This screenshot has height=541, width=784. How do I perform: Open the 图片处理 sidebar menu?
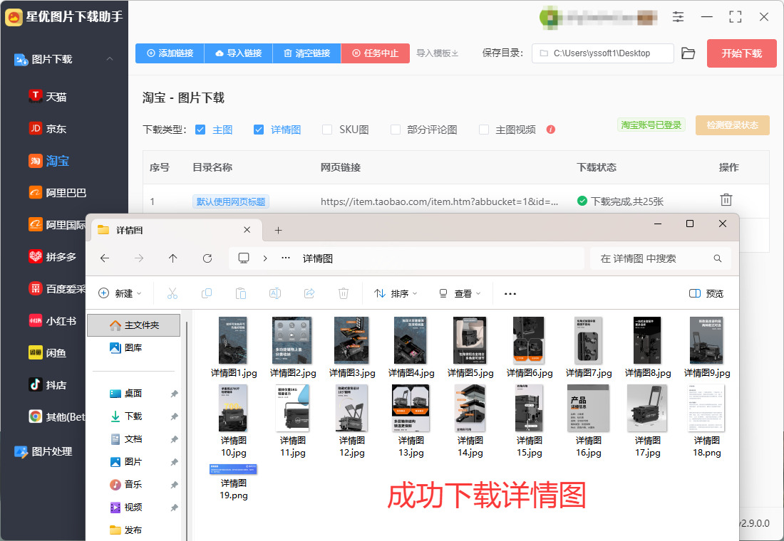pyautogui.click(x=44, y=451)
